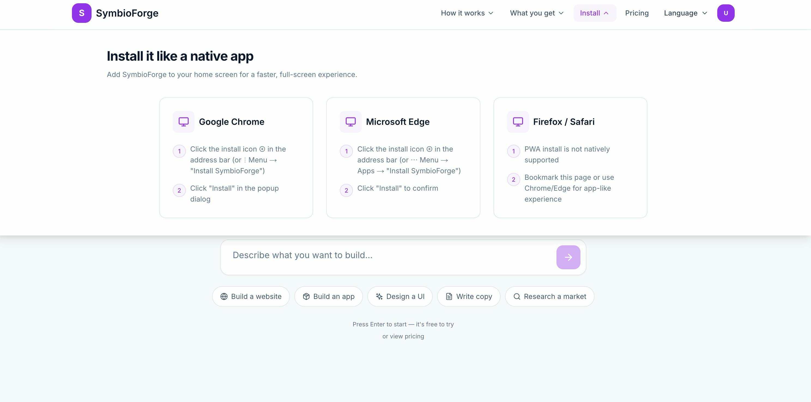Image resolution: width=811 pixels, height=402 pixels.
Task: Click the Microsoft Edge monitor icon
Action: coord(351,122)
